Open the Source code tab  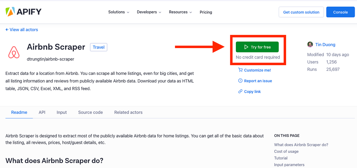tap(91, 112)
